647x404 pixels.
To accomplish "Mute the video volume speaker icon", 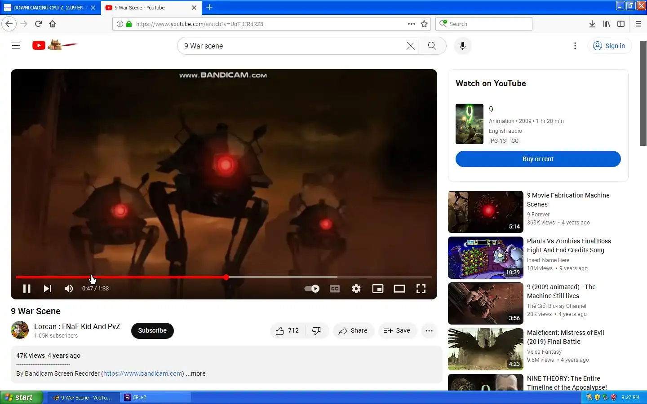I will pos(69,289).
